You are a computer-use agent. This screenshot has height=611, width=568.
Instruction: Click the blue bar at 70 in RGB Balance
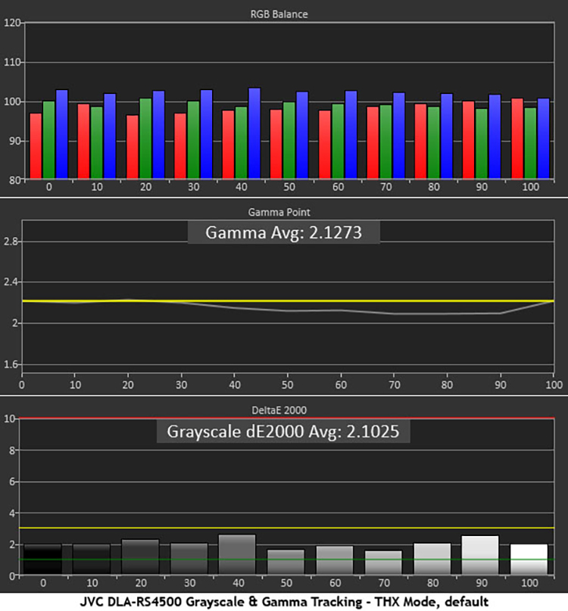coord(398,136)
